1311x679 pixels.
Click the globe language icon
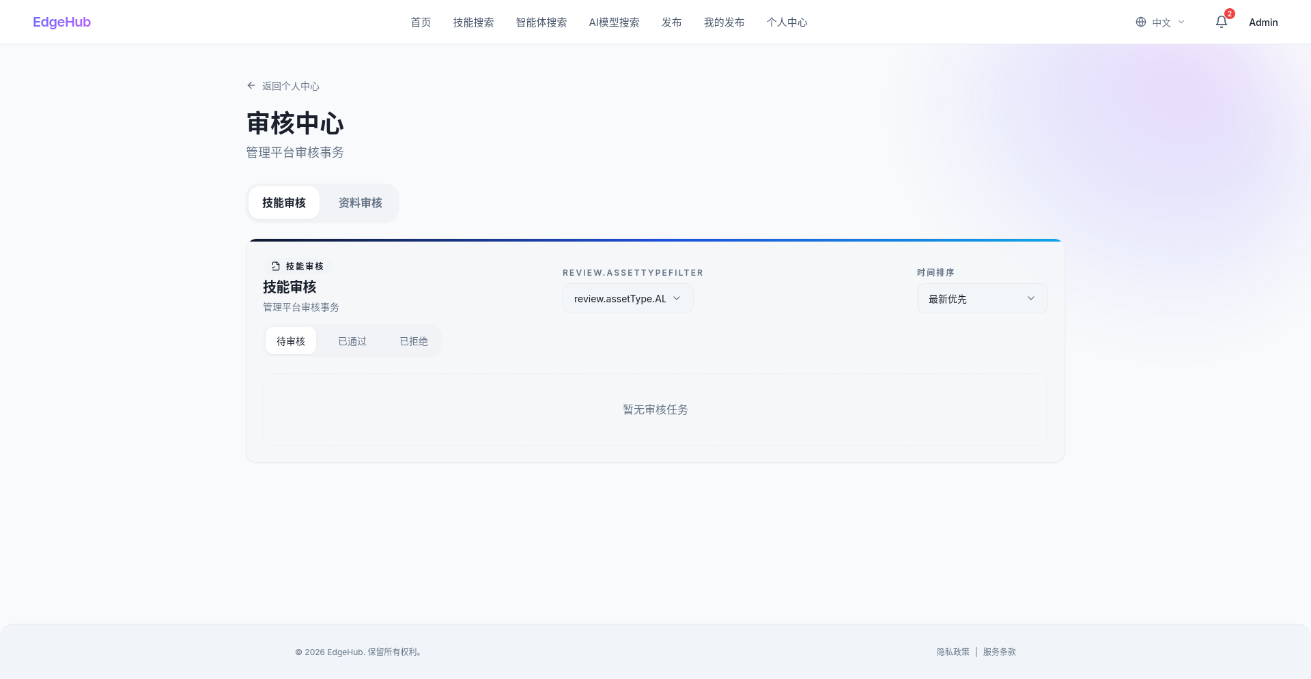pos(1141,22)
